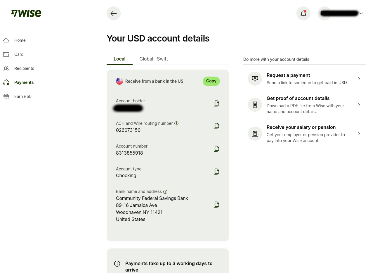
Task: Copy the account number 8313855918
Action: pyautogui.click(x=216, y=149)
